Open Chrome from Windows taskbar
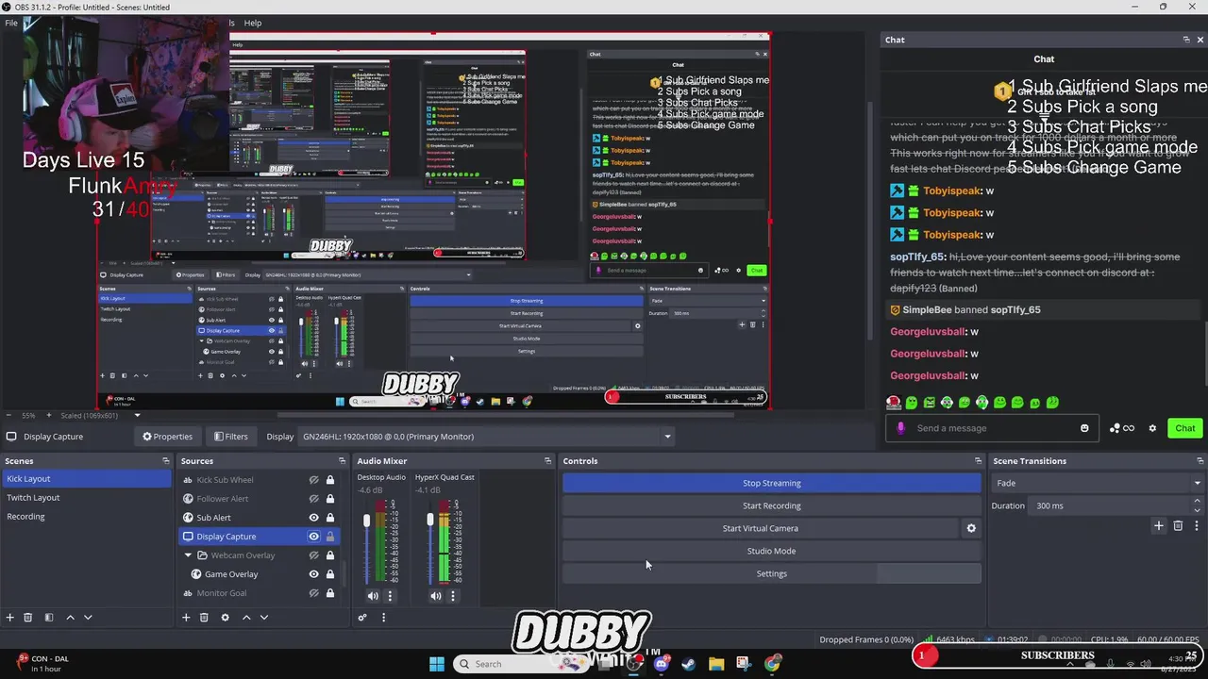The width and height of the screenshot is (1208, 679). (773, 664)
